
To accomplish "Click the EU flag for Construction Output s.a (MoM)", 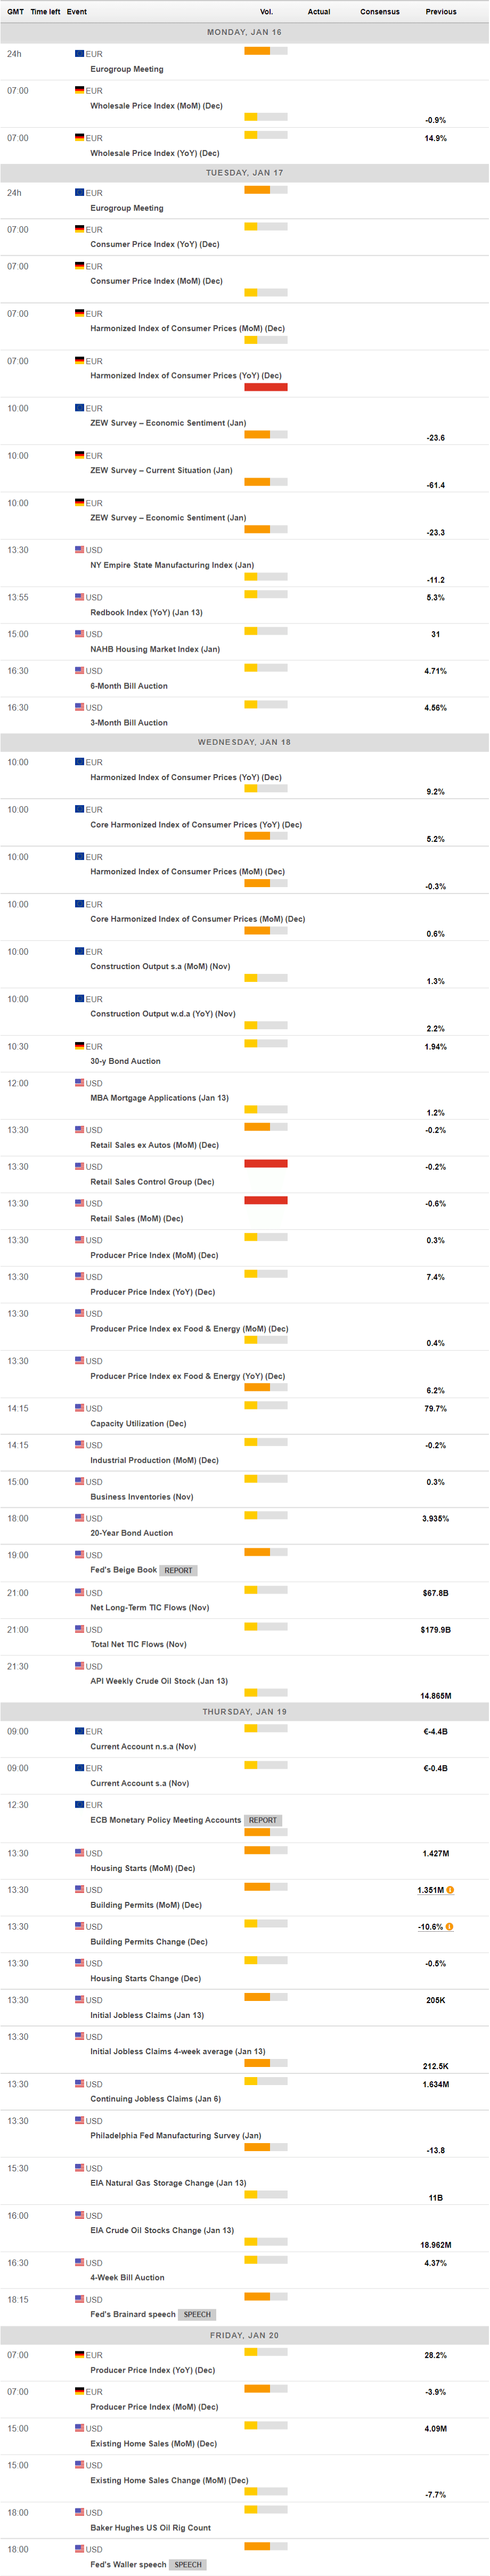I will [79, 951].
